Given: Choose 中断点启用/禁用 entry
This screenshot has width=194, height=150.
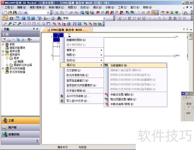Looking at the screenshot, I should coord(135,104).
